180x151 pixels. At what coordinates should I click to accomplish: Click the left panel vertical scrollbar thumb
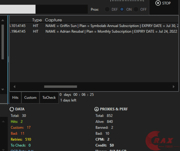[x=3, y=42]
